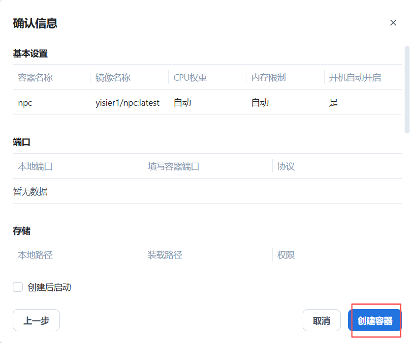Enable the 创建后启动 checkbox
This screenshot has width=411, height=343.
point(18,287)
